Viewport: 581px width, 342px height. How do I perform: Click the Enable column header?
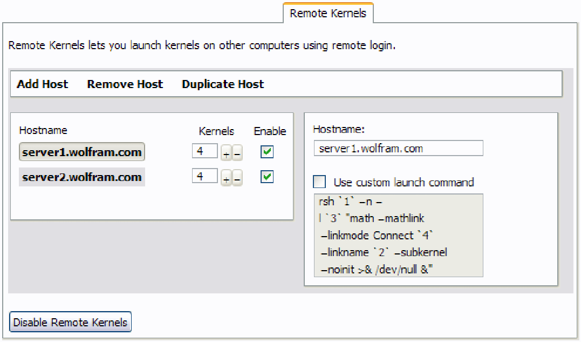click(270, 131)
